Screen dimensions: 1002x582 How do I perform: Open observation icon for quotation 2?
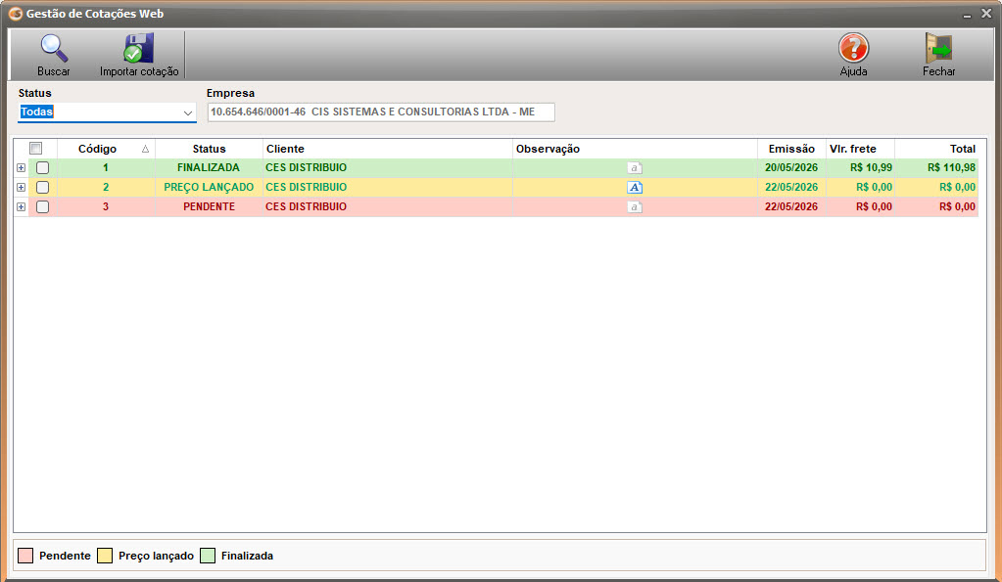tap(635, 188)
